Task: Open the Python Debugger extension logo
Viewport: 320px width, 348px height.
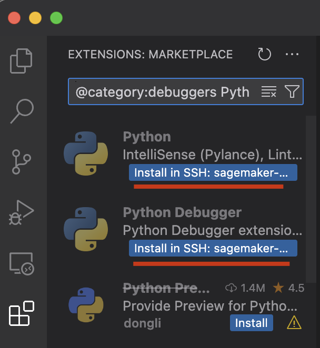Action: (86, 229)
